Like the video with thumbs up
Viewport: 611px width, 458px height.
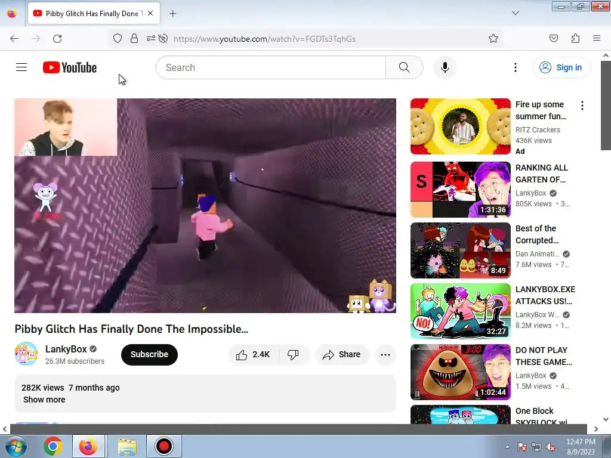[x=254, y=354]
